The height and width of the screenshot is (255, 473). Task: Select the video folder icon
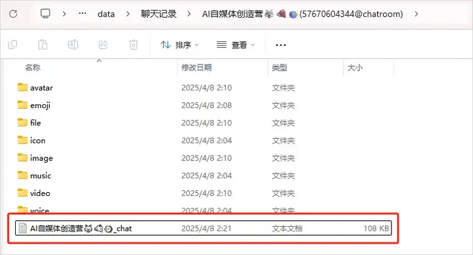click(22, 193)
